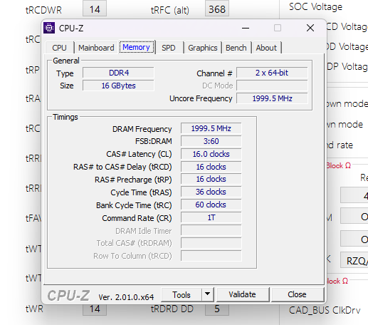
Task: Open the Graphics tab
Action: (203, 48)
